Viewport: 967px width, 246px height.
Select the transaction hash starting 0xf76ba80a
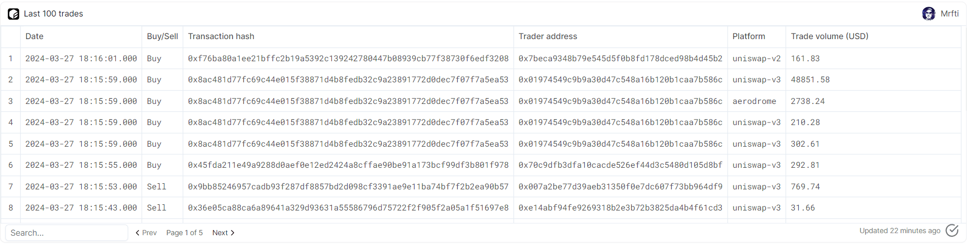[348, 59]
